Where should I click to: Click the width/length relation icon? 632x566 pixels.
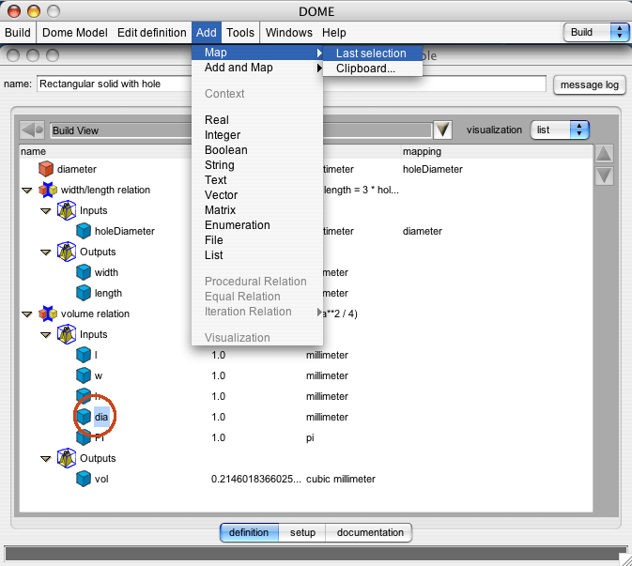pos(48,190)
